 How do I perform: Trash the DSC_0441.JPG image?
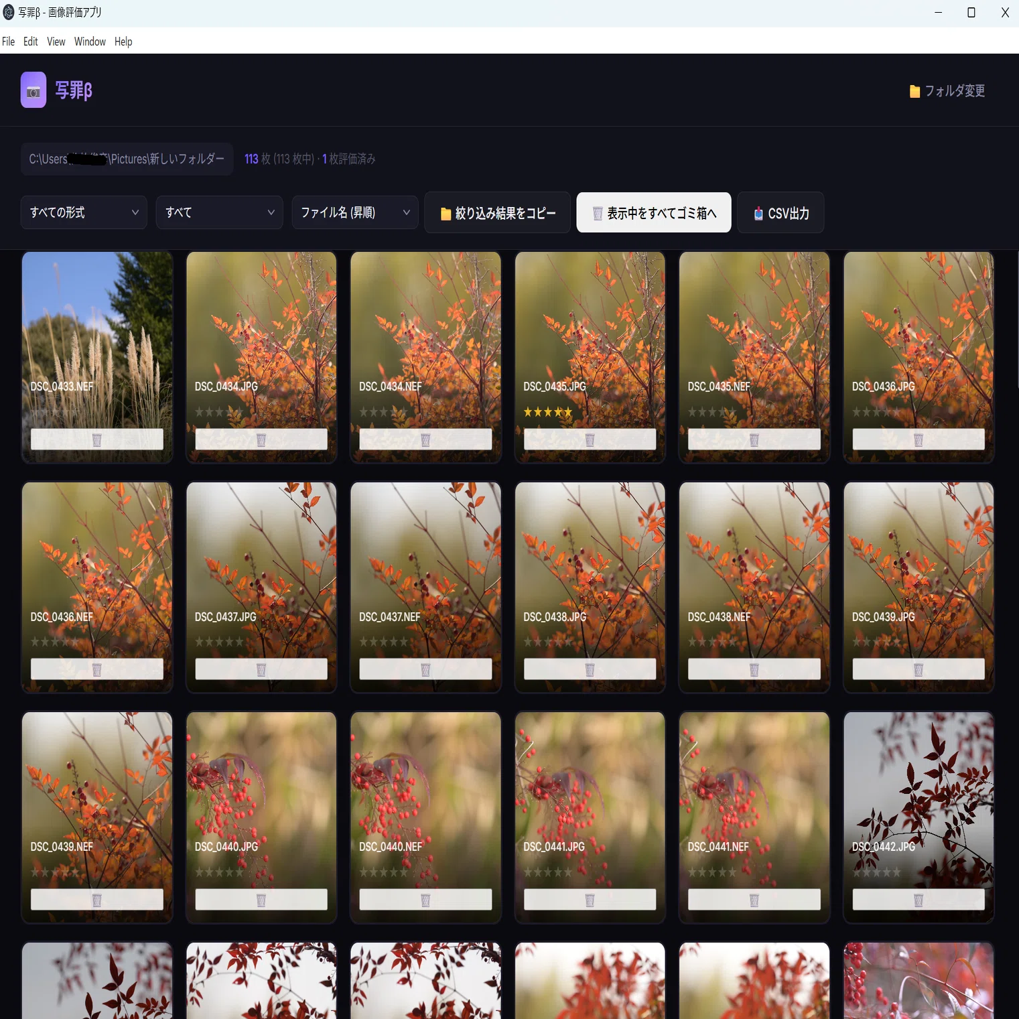point(590,900)
